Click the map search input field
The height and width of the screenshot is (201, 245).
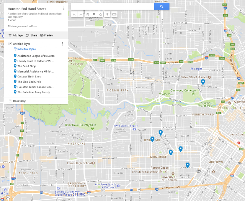pos(113,7)
